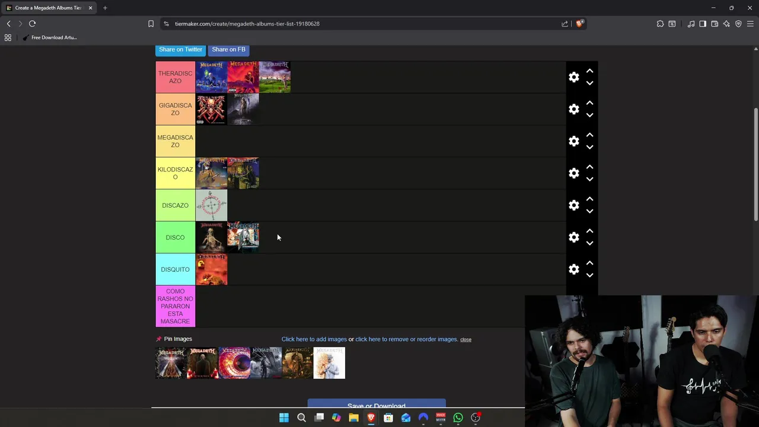The image size is (759, 427).
Task: Open the Brave Wallet icon
Action: 715,24
